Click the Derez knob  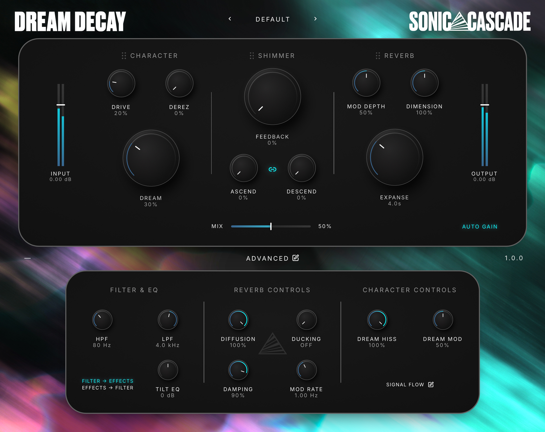point(179,83)
